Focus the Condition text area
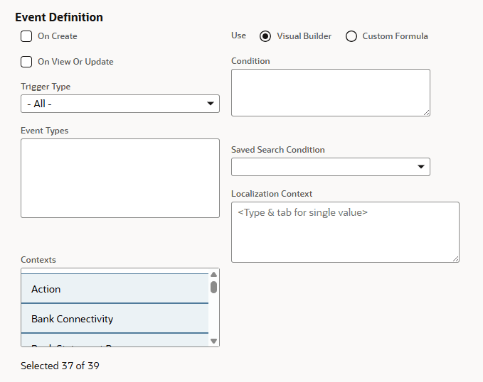Image resolution: width=483 pixels, height=382 pixels. tap(330, 92)
